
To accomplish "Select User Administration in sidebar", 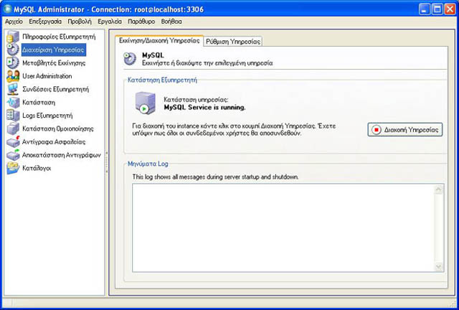I will tap(47, 76).
